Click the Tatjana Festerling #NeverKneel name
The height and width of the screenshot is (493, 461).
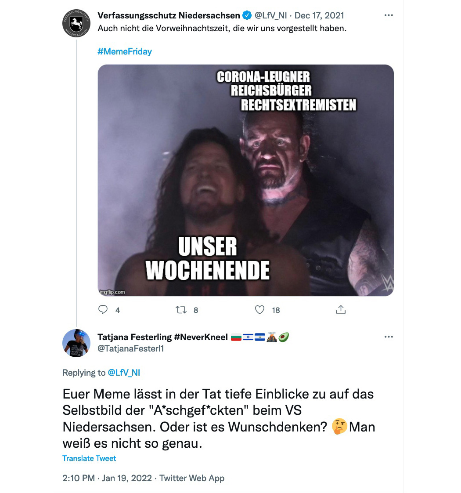(x=162, y=337)
